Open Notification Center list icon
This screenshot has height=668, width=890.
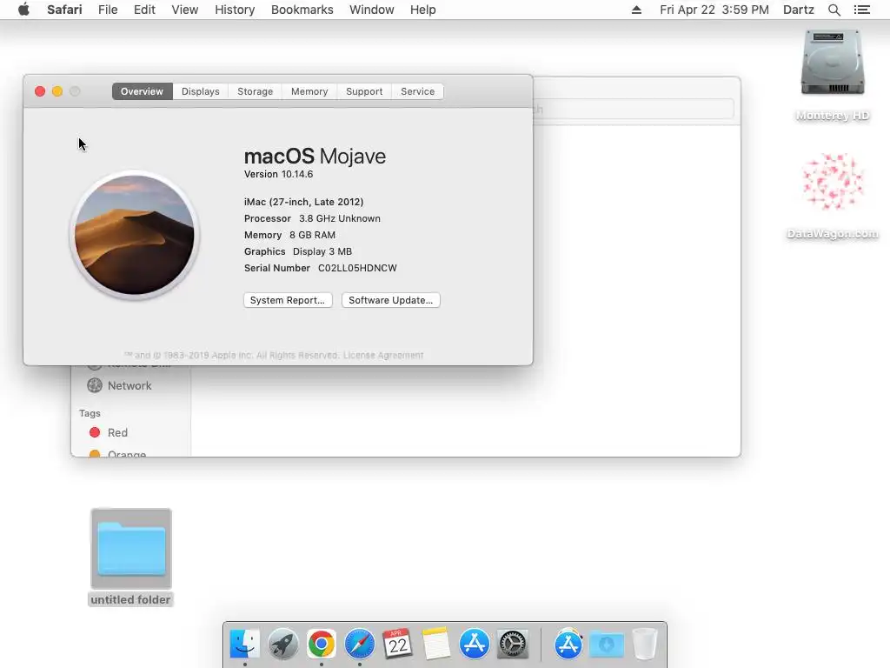pos(861,10)
